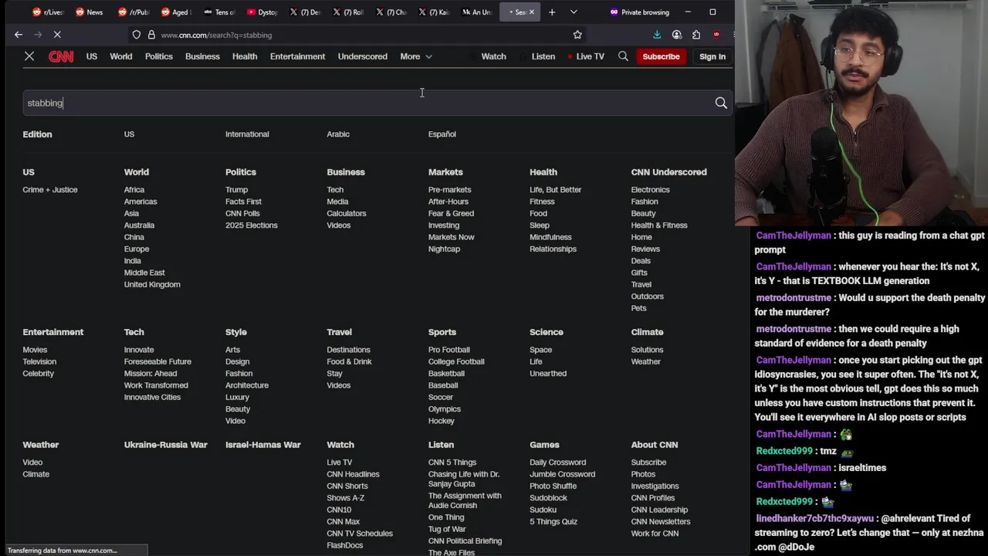988x556 pixels.
Task: Open Food & Drink under Travel
Action: (x=349, y=361)
